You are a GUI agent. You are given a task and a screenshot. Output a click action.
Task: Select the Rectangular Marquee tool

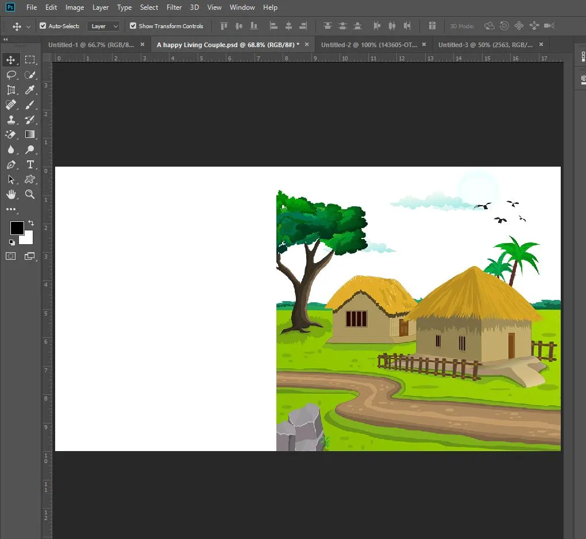30,60
